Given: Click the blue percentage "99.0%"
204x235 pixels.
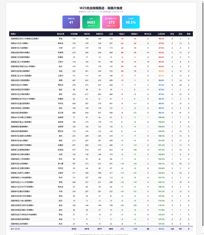Looking at the screenshot, I should 161,103.
